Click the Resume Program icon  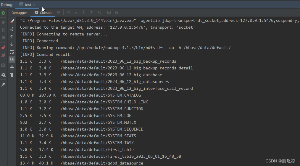point(3,22)
